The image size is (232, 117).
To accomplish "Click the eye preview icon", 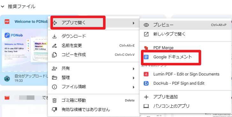I will (146, 25).
